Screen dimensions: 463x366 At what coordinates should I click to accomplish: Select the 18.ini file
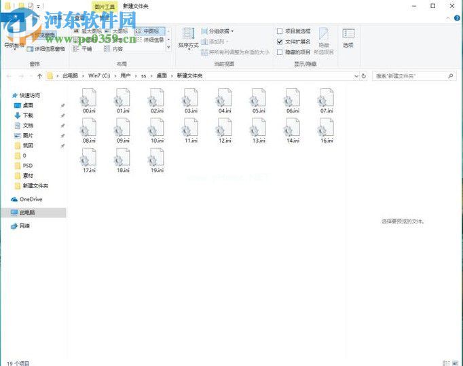pyautogui.click(x=123, y=160)
